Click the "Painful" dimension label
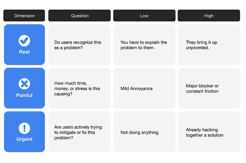The image size is (246, 163). [x=24, y=95]
